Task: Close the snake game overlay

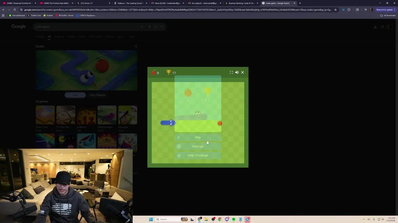Action: coord(243,72)
